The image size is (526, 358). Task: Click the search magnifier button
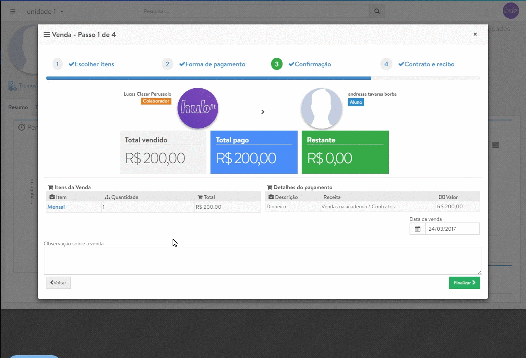pyautogui.click(x=377, y=11)
